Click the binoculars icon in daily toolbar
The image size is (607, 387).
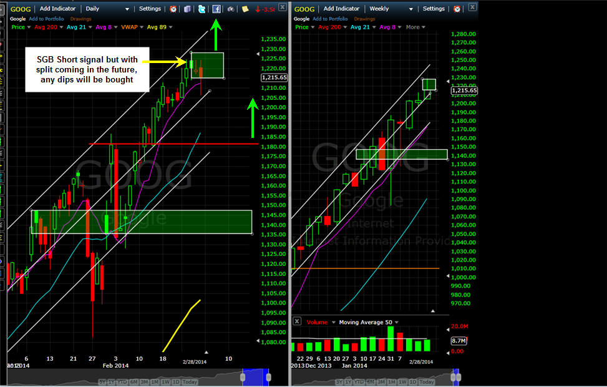tap(230, 9)
